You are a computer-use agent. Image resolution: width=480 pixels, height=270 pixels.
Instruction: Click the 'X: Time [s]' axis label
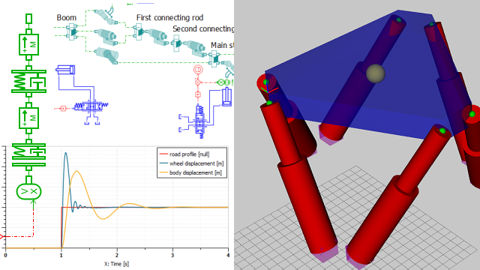click(117, 264)
